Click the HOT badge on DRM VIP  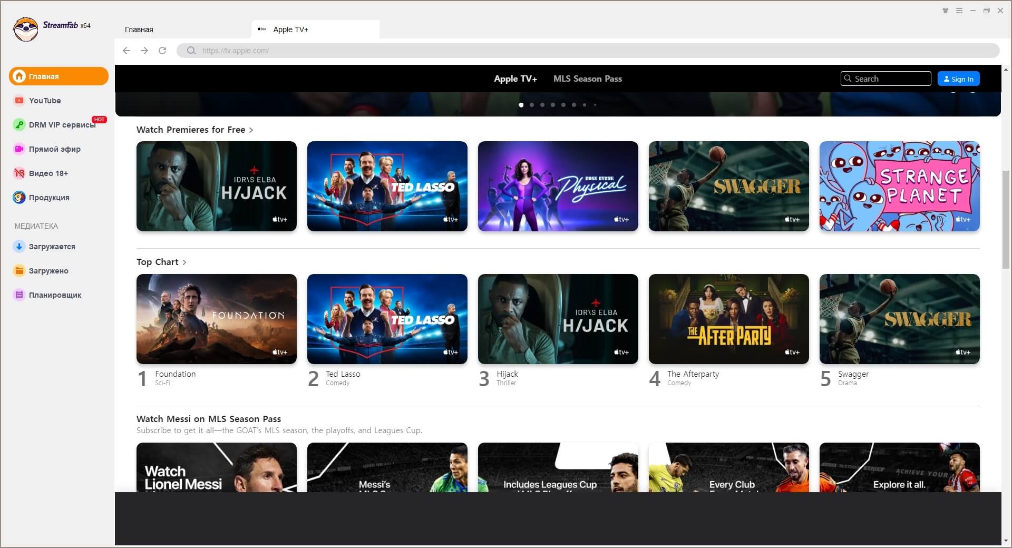coord(99,120)
